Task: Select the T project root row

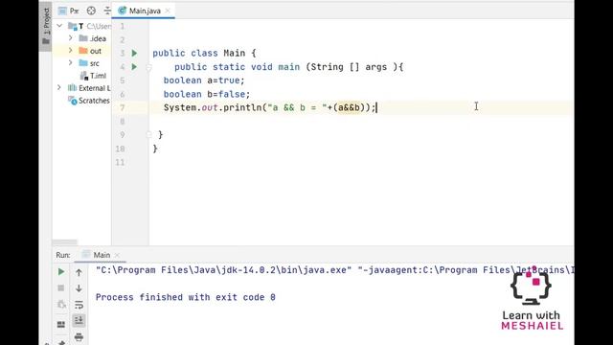Action: tap(81, 26)
